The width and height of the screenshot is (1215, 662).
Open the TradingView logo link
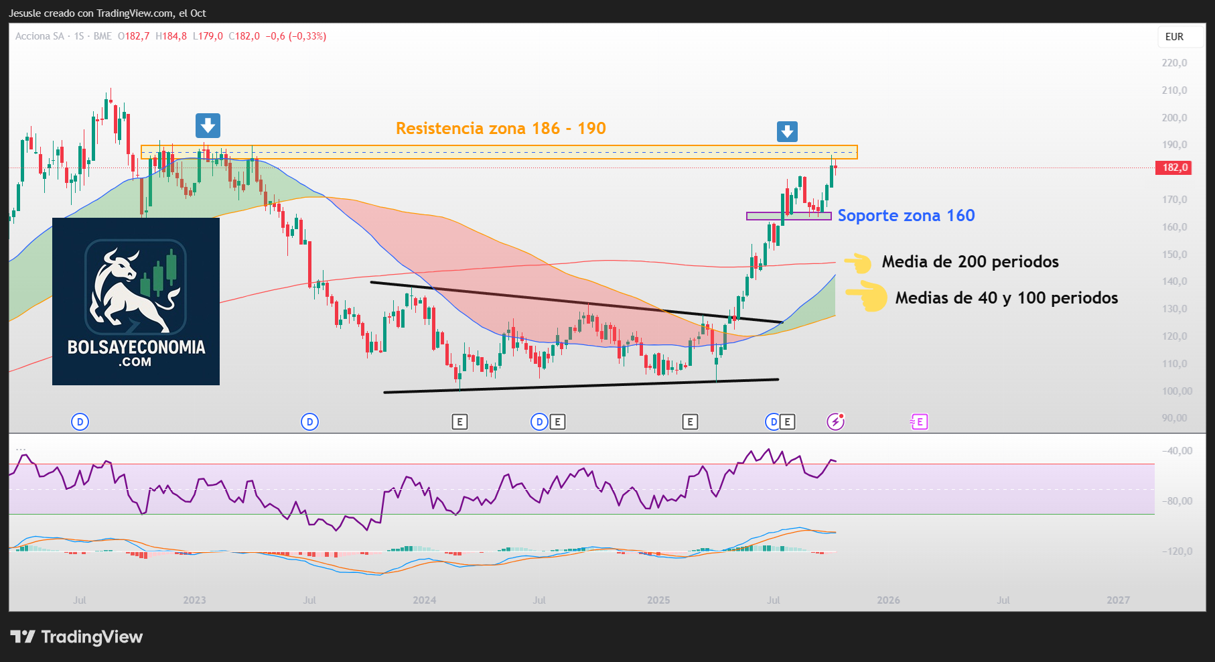pos(76,637)
